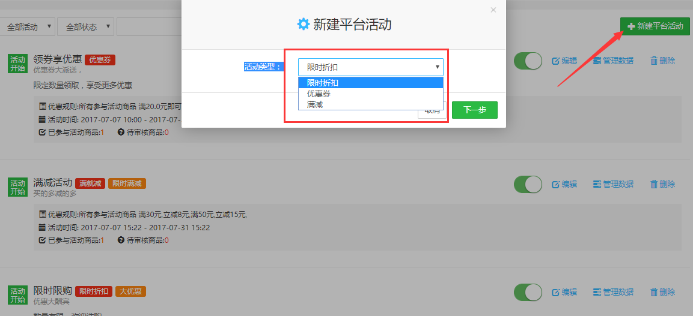Viewport: 693px width, 316px height.
Task: Toggle the 领券享优惠 activity switch
Action: coord(528,61)
